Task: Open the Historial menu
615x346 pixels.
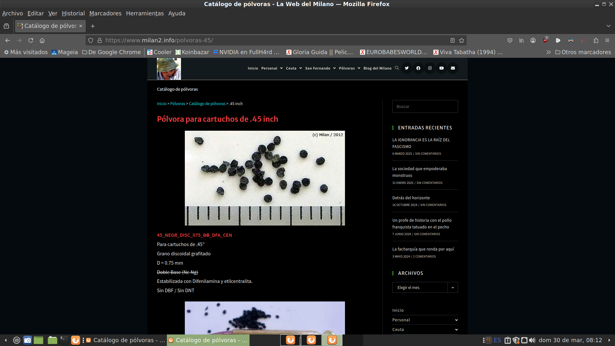Action: (73, 13)
